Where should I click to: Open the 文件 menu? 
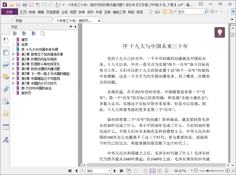(9, 12)
